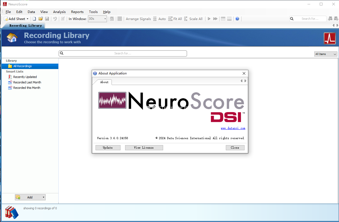Click the stacked rows icon beside the padlock
Image resolution: width=339 pixels, height=222 pixels.
coord(120,19)
